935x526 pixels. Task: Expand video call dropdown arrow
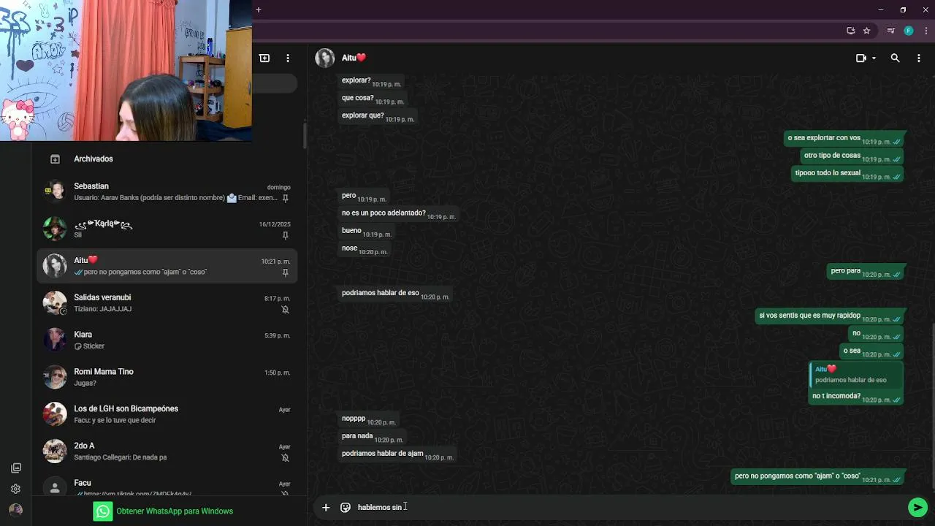pos(874,58)
